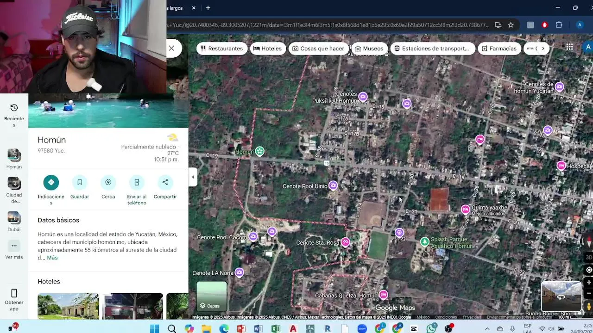Open the Capas layers switcher
This screenshot has width=593, height=333.
click(212, 296)
